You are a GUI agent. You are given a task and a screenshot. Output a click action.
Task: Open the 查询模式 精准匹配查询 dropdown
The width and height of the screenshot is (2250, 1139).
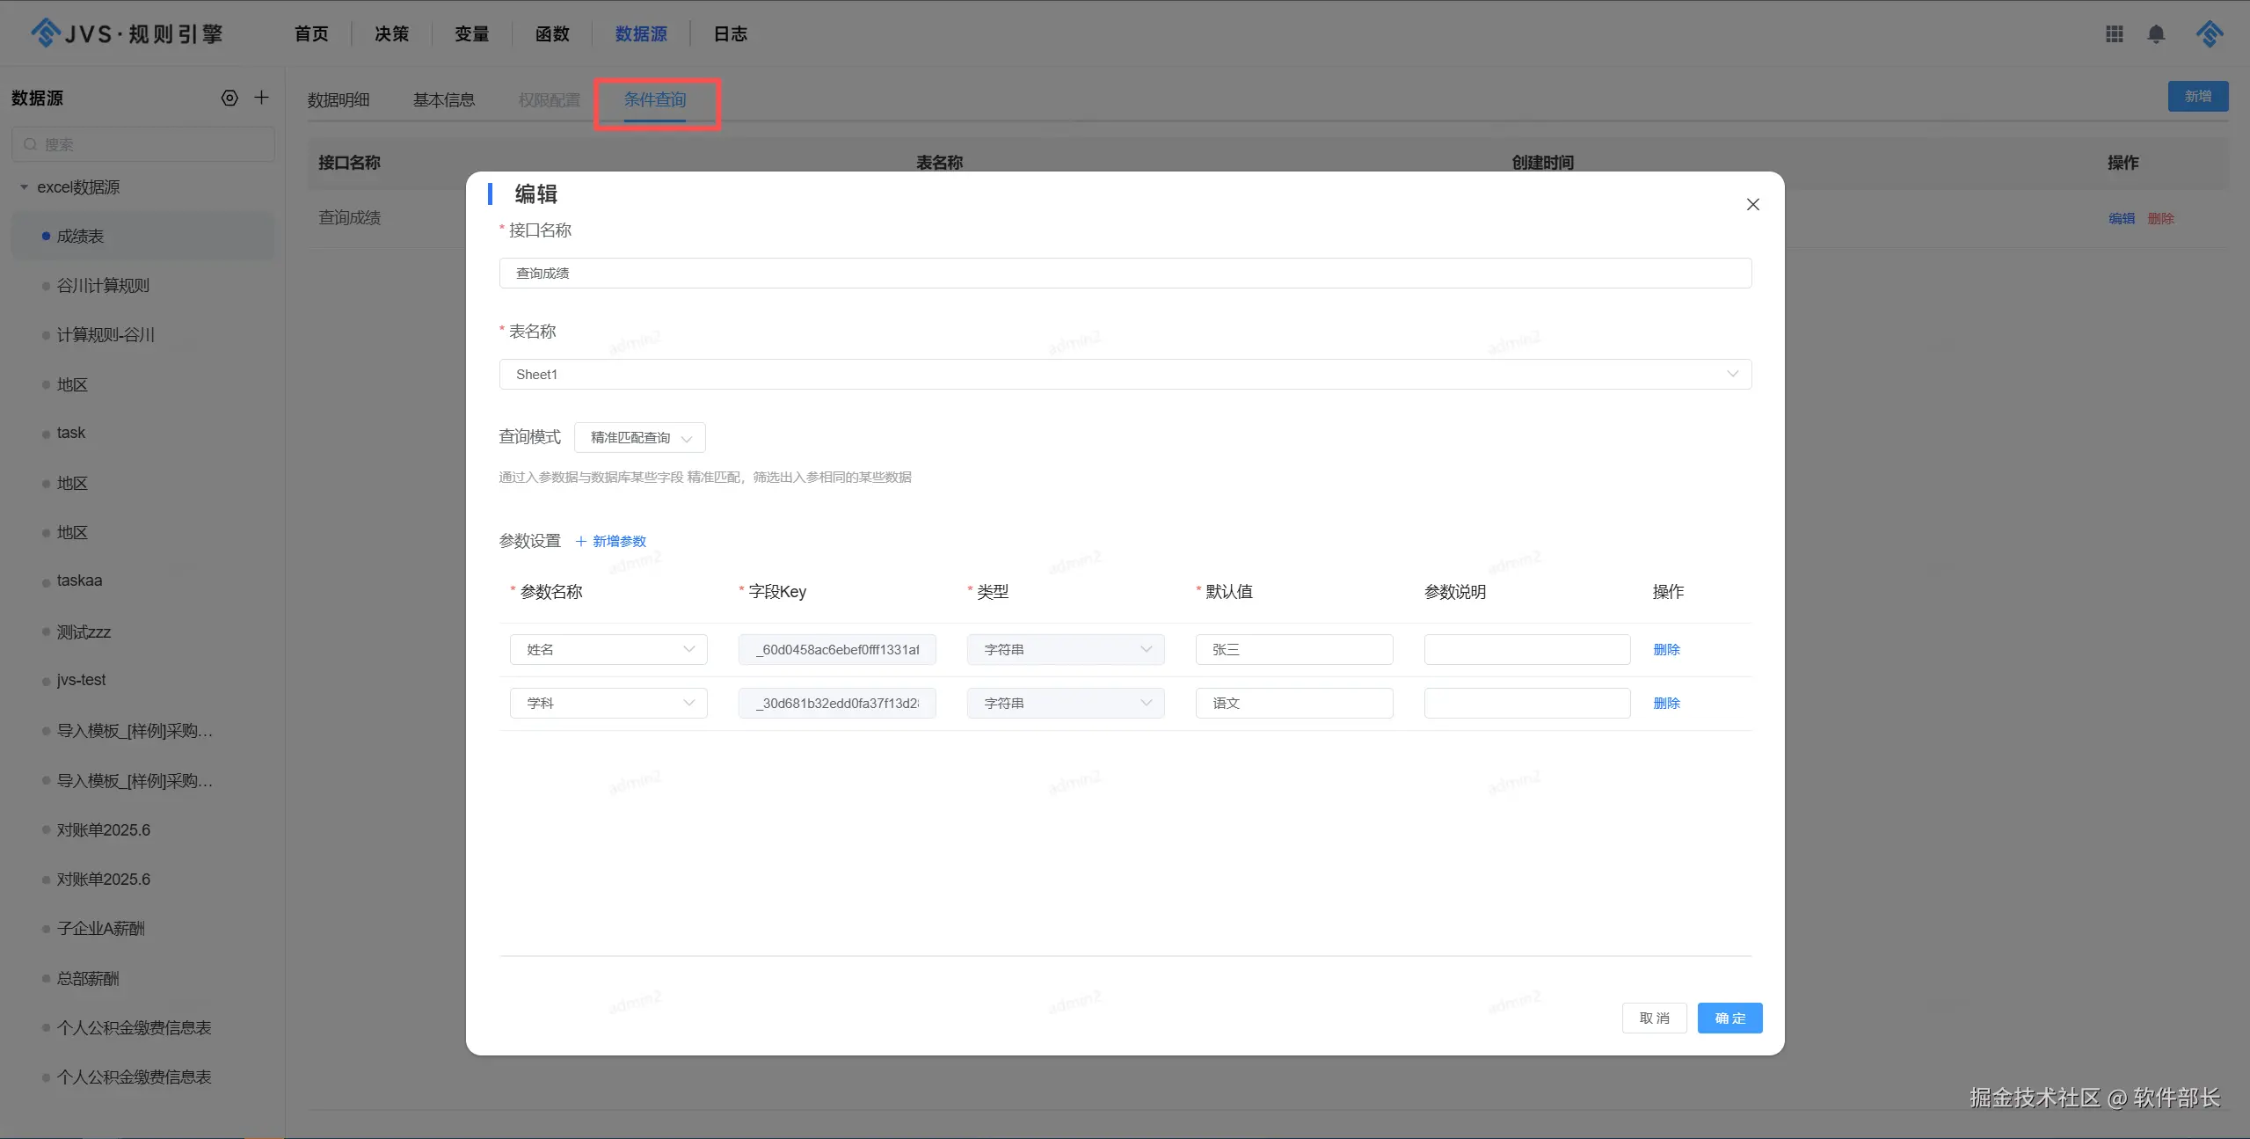pyautogui.click(x=639, y=437)
